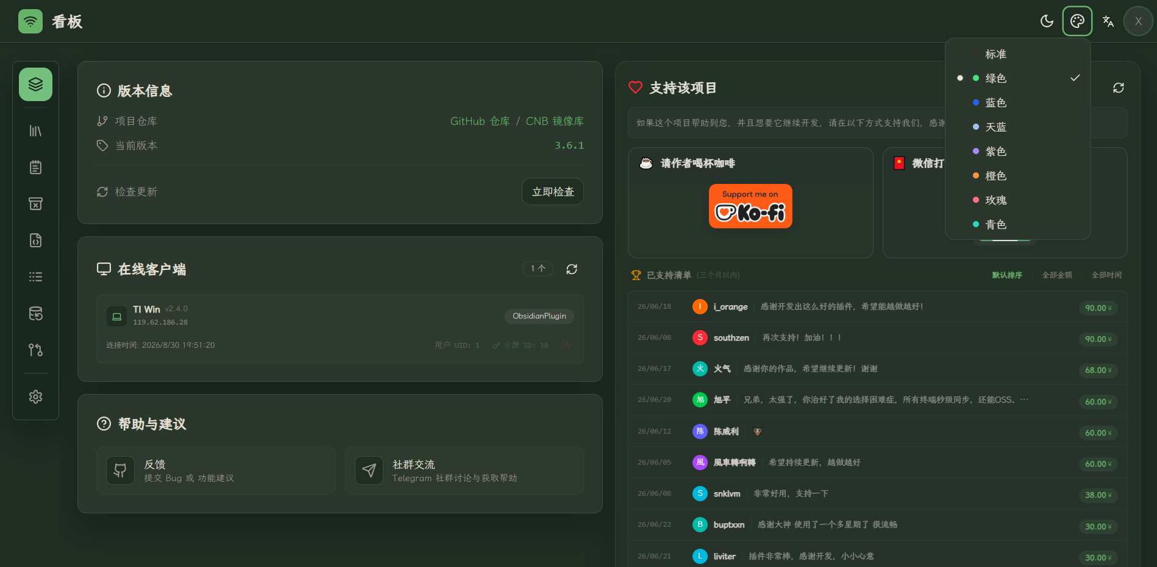Click the version number 3.6.1
1157x567 pixels.
[x=569, y=146]
